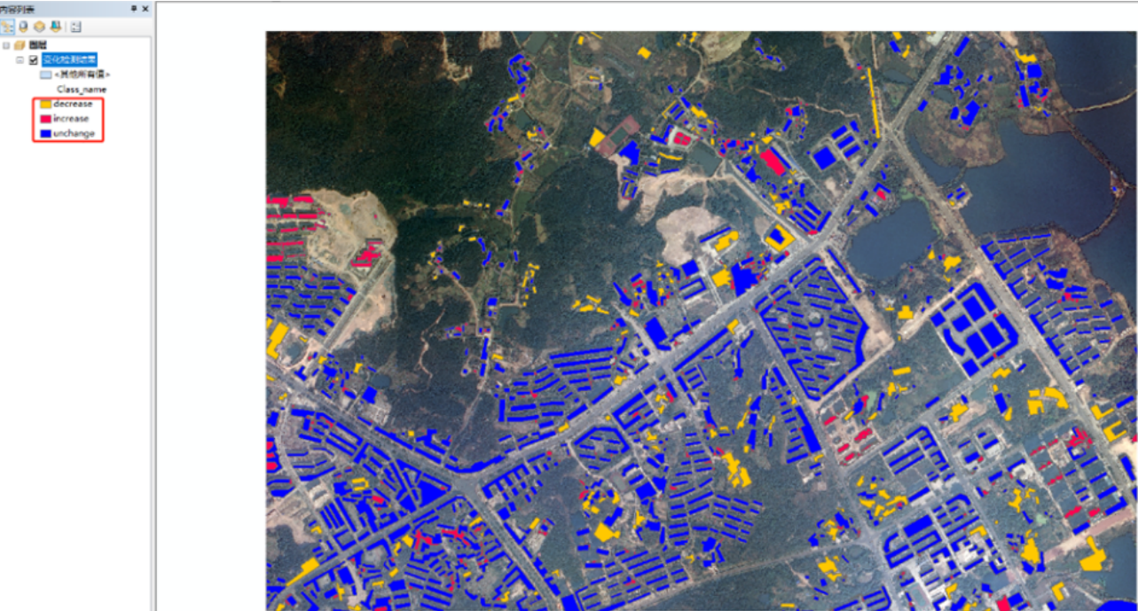
Task: Click the List By Source icon
Action: [x=23, y=27]
